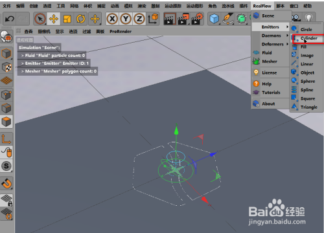Image resolution: width=324 pixels, height=233 pixels.
Task: Activate the rotate tool icon
Action: (81, 19)
